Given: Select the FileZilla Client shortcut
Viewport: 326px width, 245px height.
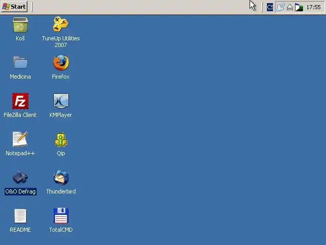Looking at the screenshot, I should (20, 101).
